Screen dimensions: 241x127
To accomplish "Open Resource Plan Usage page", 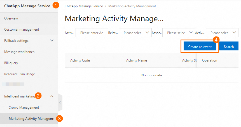I will pyautogui.click(x=20, y=74).
